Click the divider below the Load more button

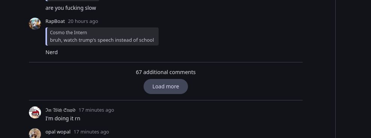(166, 100)
